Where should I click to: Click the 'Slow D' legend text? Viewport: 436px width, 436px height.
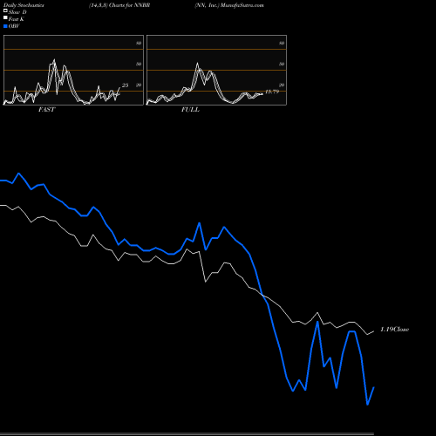point(17,12)
